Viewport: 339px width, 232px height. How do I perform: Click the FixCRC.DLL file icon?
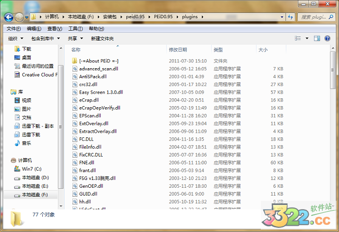[x=75, y=155]
